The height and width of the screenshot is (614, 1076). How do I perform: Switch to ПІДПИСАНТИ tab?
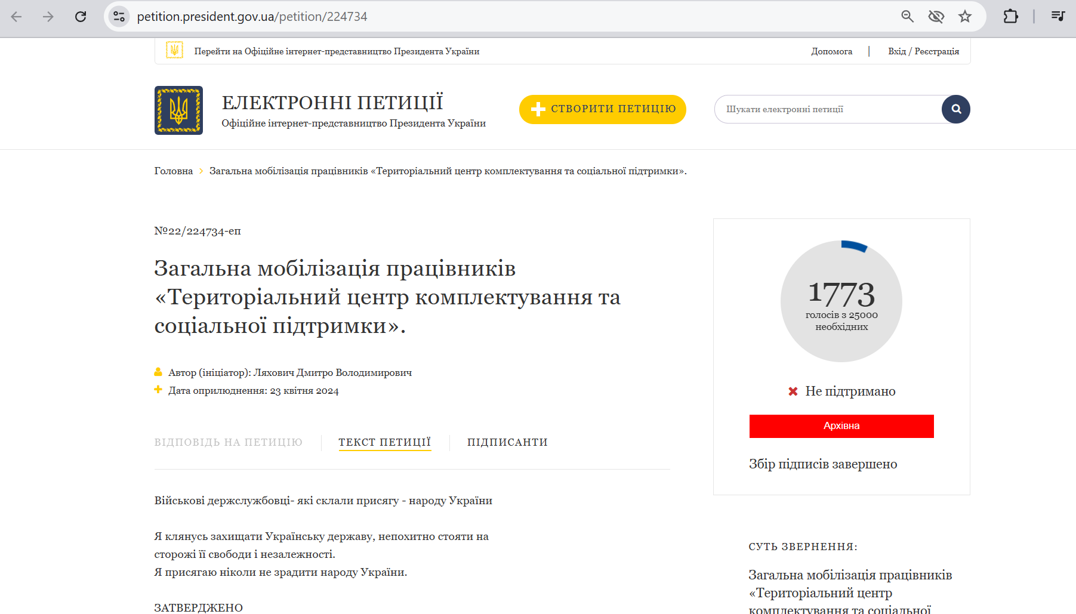[x=507, y=442]
